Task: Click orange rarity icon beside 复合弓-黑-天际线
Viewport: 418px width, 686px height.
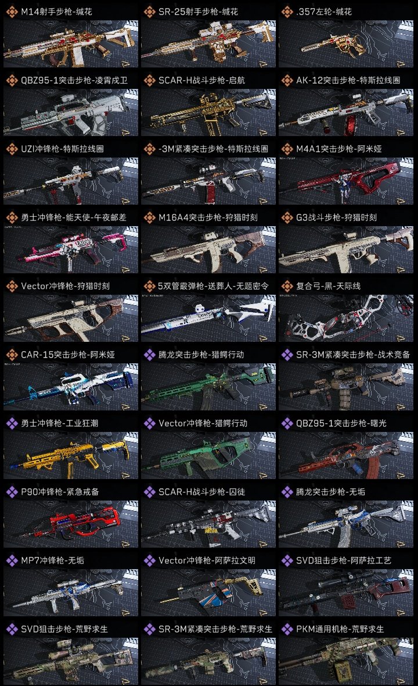Action: click(x=287, y=286)
